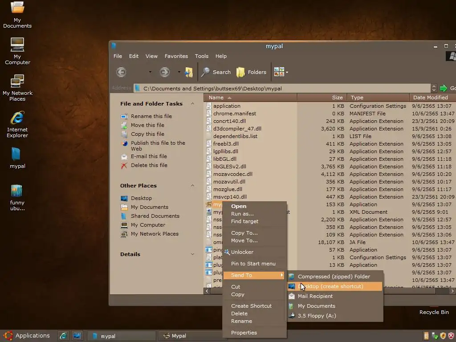Select 3.5 Floppy (A:) in Send To
This screenshot has width=456, height=342.
[334, 316]
